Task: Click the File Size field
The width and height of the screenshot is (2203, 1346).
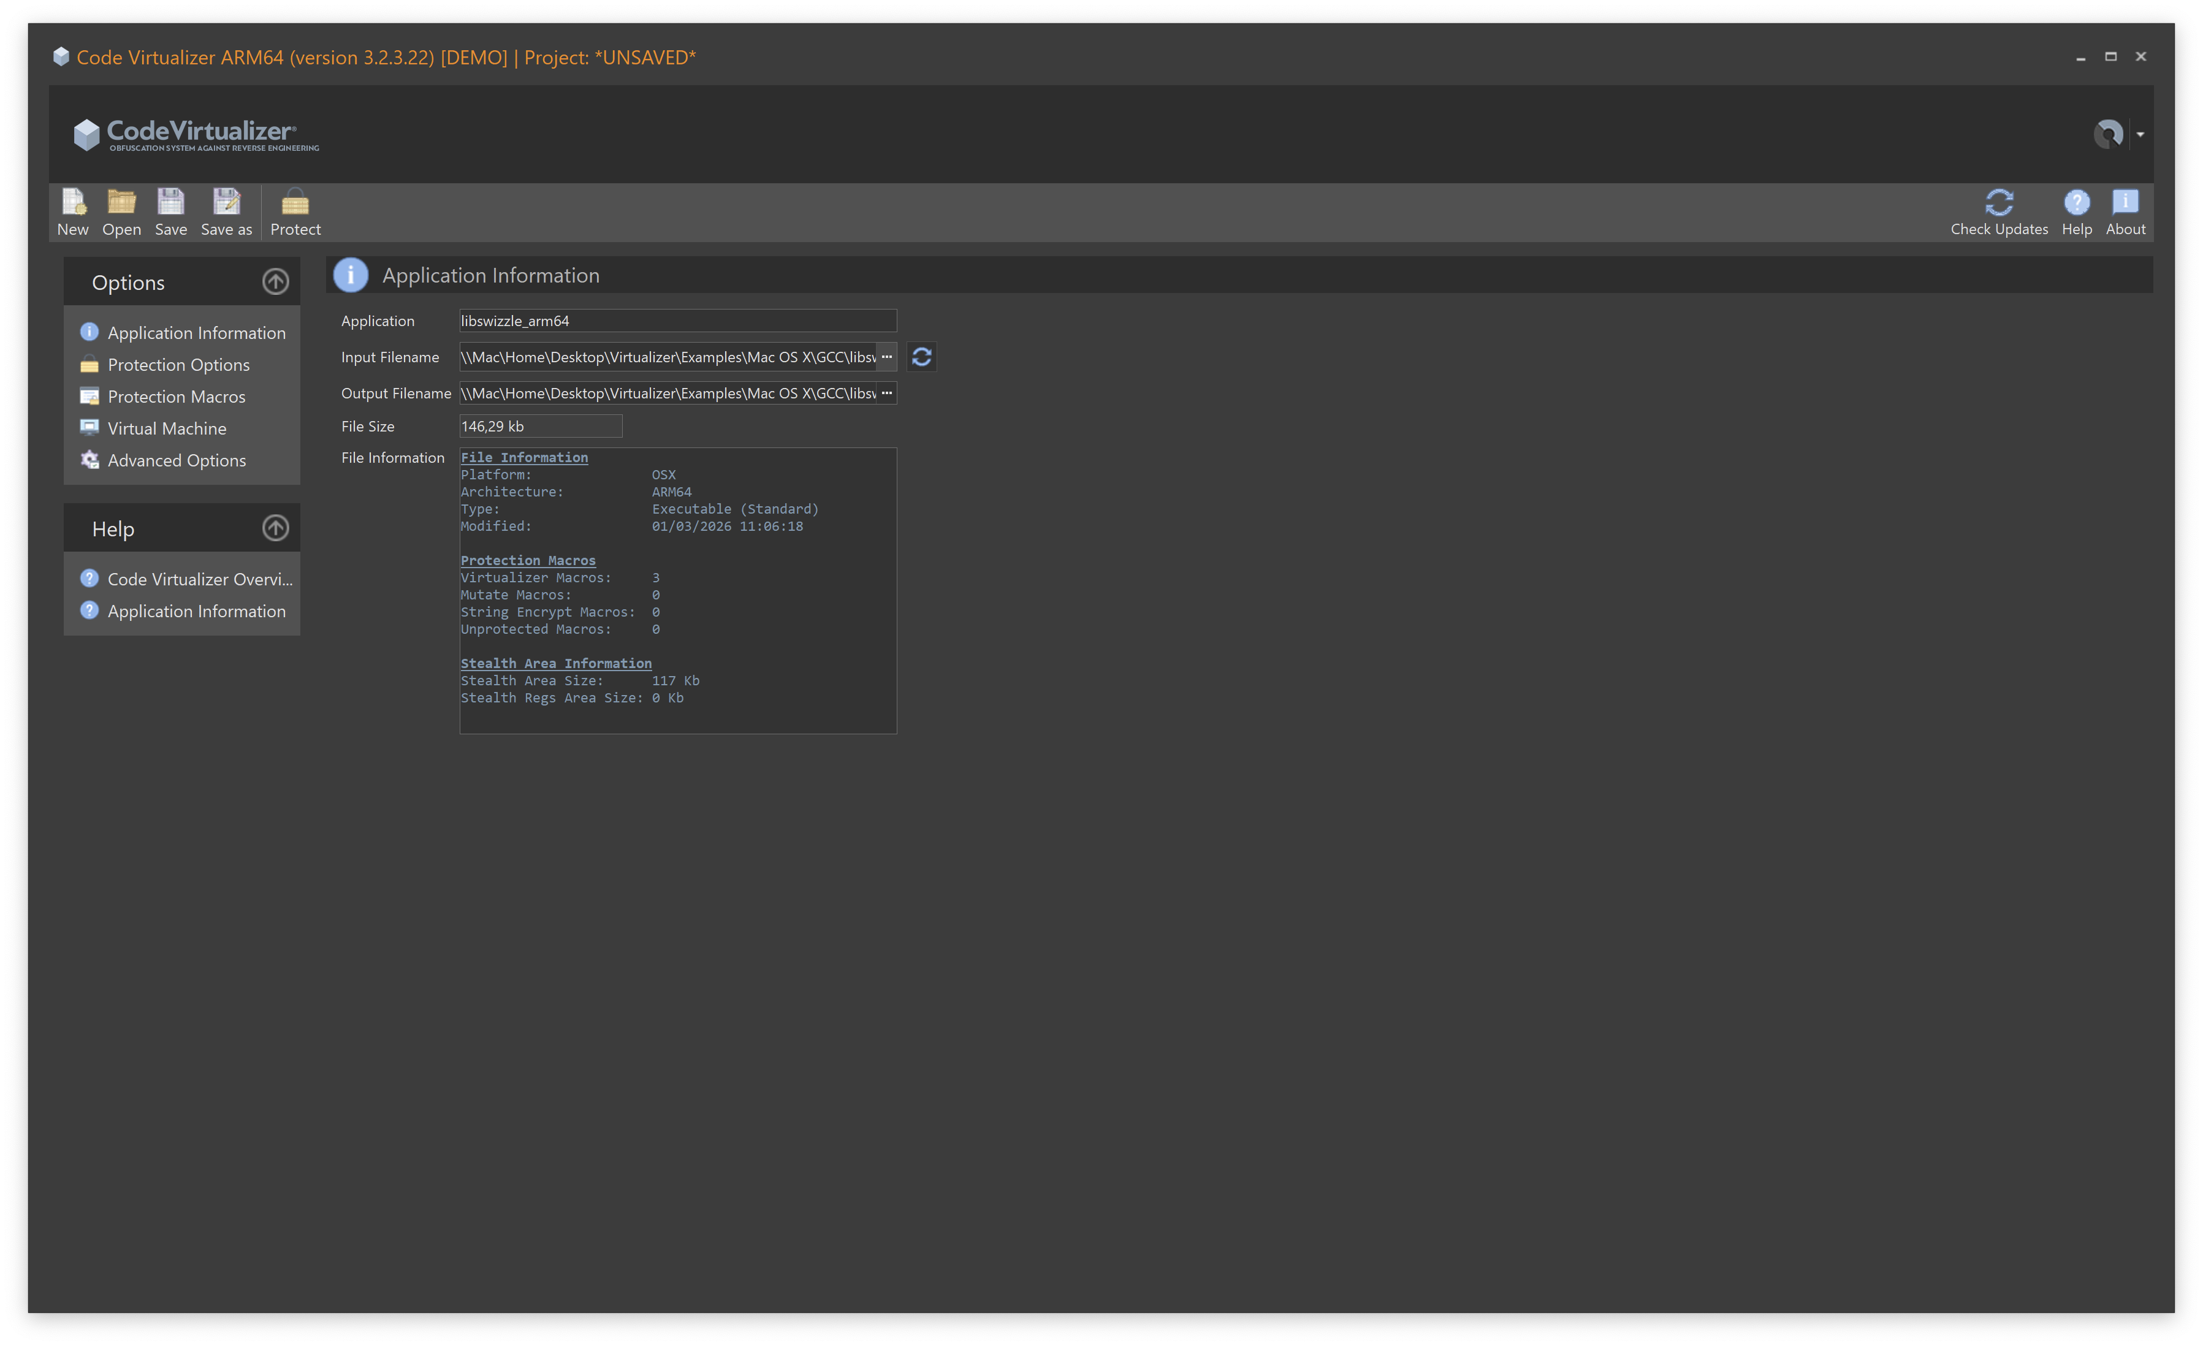Action: tap(541, 427)
